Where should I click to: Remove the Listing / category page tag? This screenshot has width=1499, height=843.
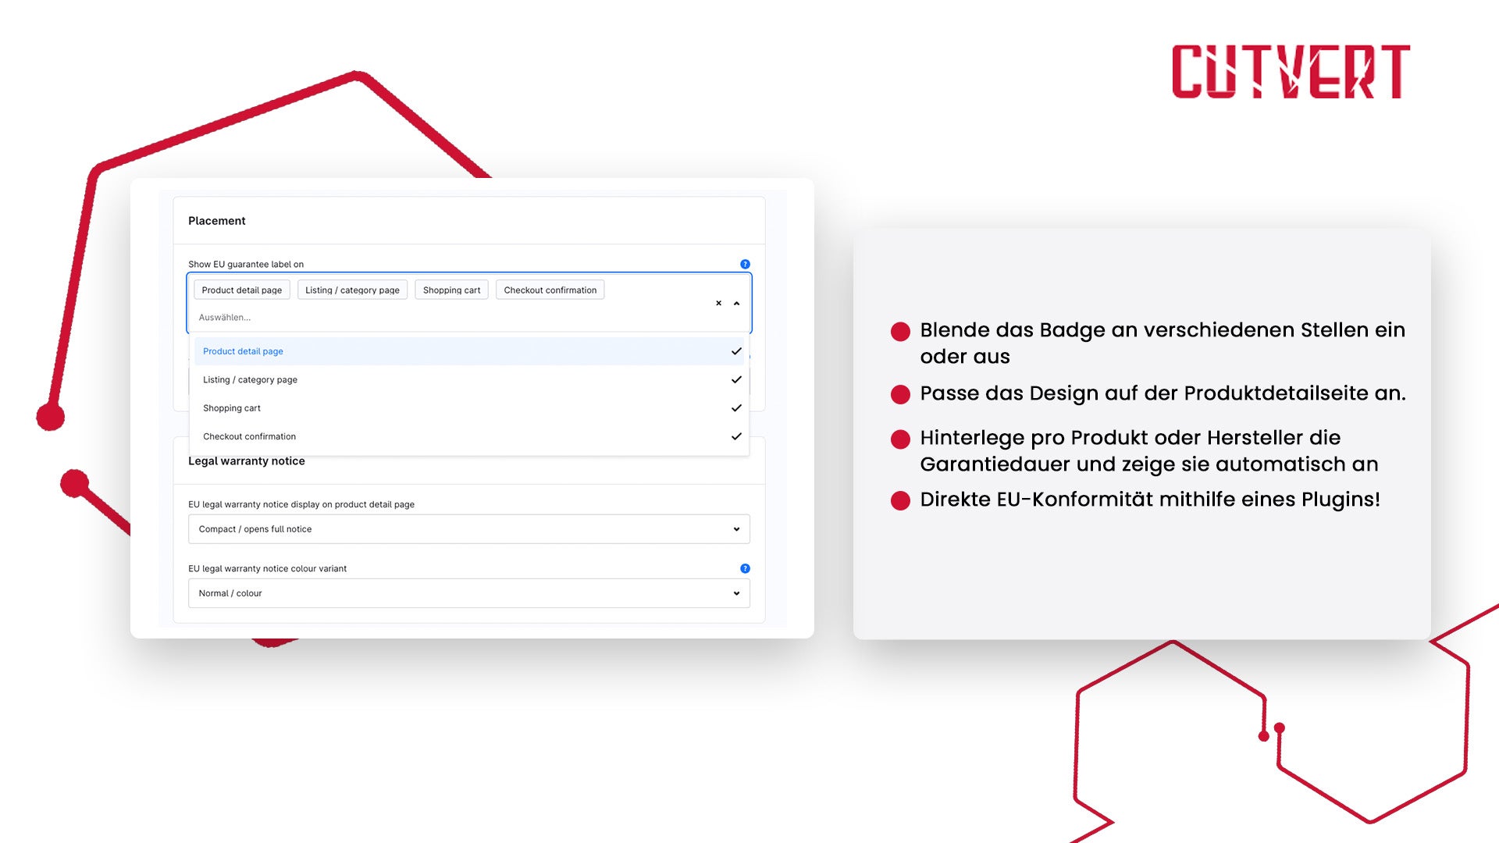tap(352, 290)
